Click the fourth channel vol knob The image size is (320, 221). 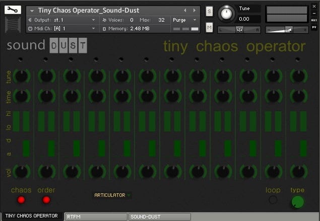pyautogui.click(x=97, y=172)
